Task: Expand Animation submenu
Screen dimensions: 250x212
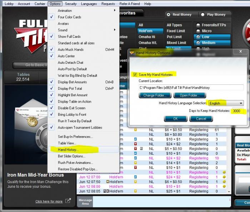Action: [x=84, y=10]
